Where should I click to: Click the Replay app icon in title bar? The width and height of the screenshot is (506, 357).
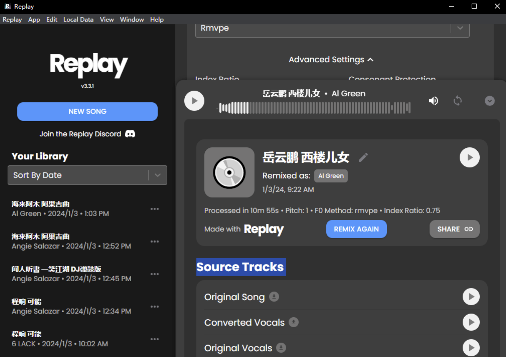(x=8, y=6)
